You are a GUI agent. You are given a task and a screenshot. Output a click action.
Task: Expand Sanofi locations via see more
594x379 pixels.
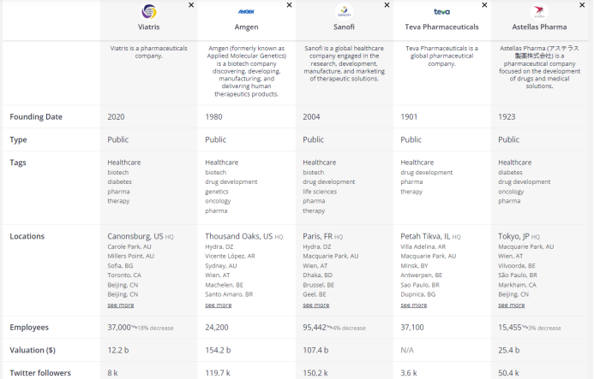(x=315, y=305)
